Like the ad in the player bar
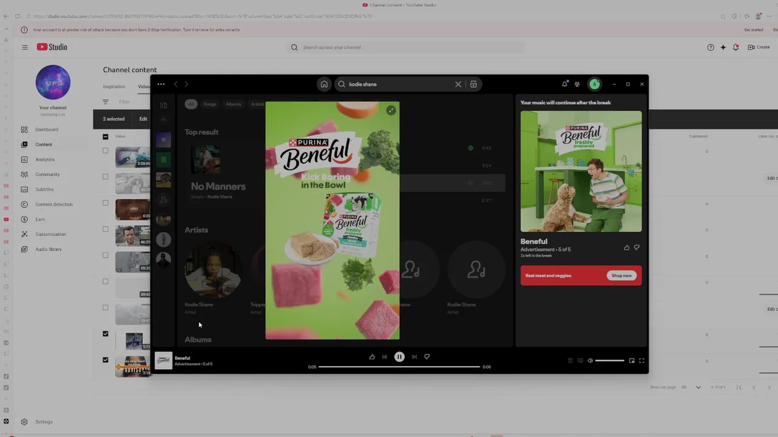The width and height of the screenshot is (778, 437). [372, 357]
